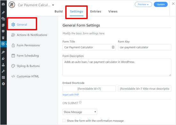The width and height of the screenshot is (176, 125).
Task: Select the formidable id=7 shortcode field
Action: point(89,89)
